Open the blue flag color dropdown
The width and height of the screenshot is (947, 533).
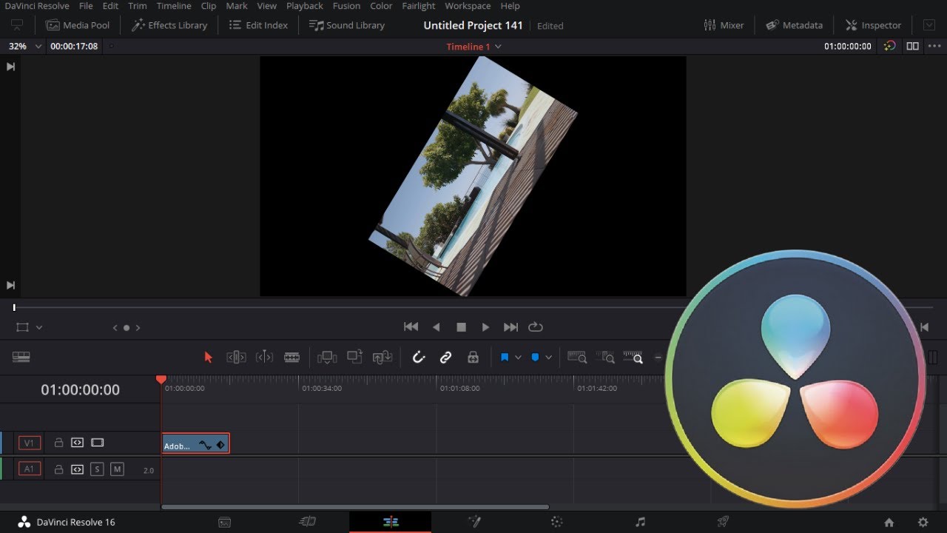518,358
